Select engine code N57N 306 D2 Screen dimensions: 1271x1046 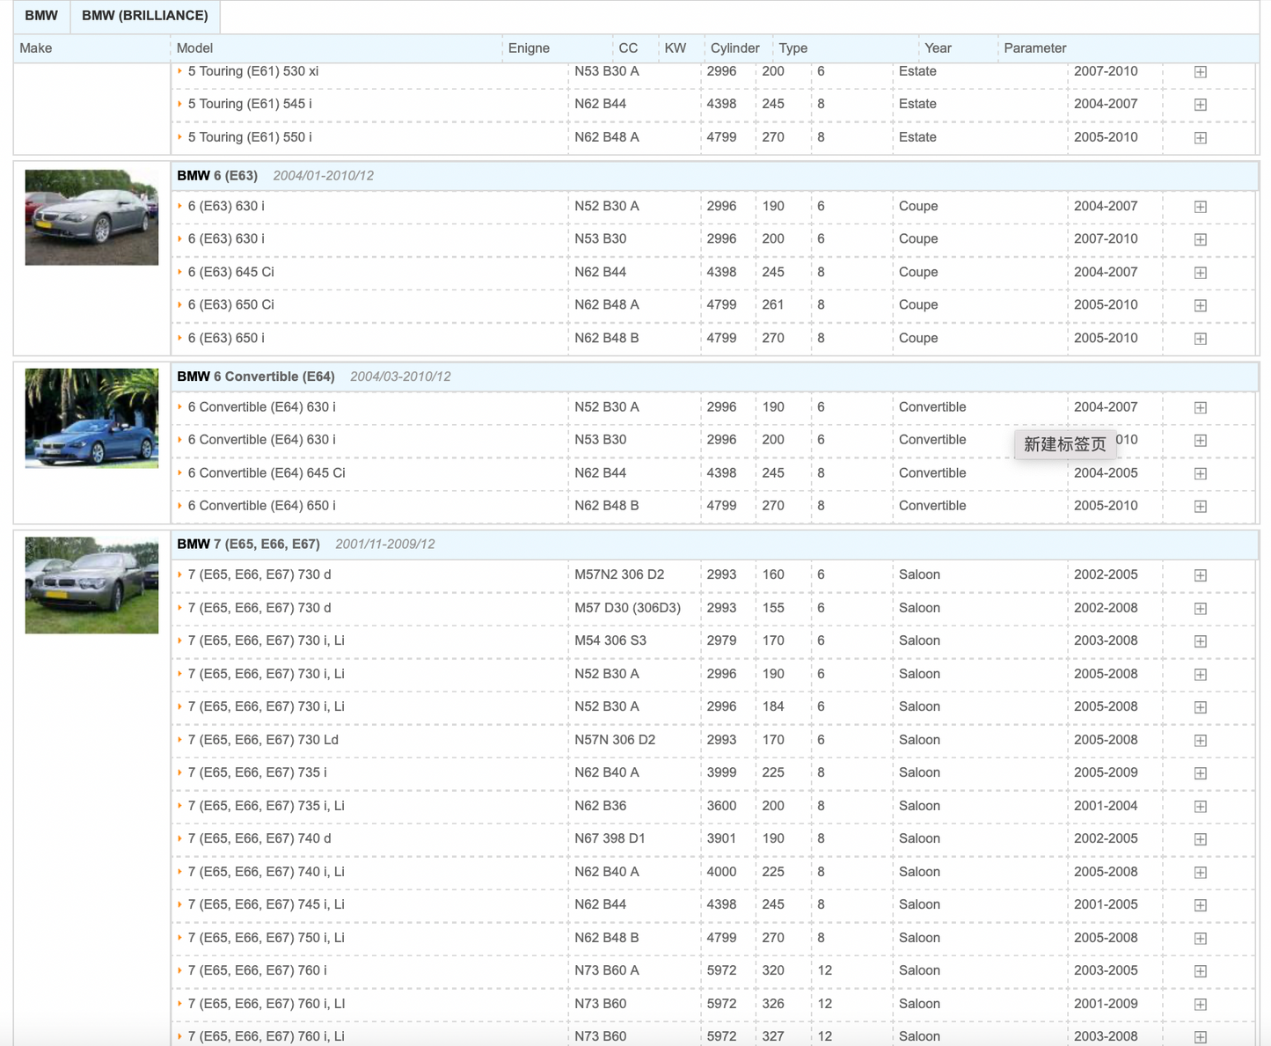615,740
